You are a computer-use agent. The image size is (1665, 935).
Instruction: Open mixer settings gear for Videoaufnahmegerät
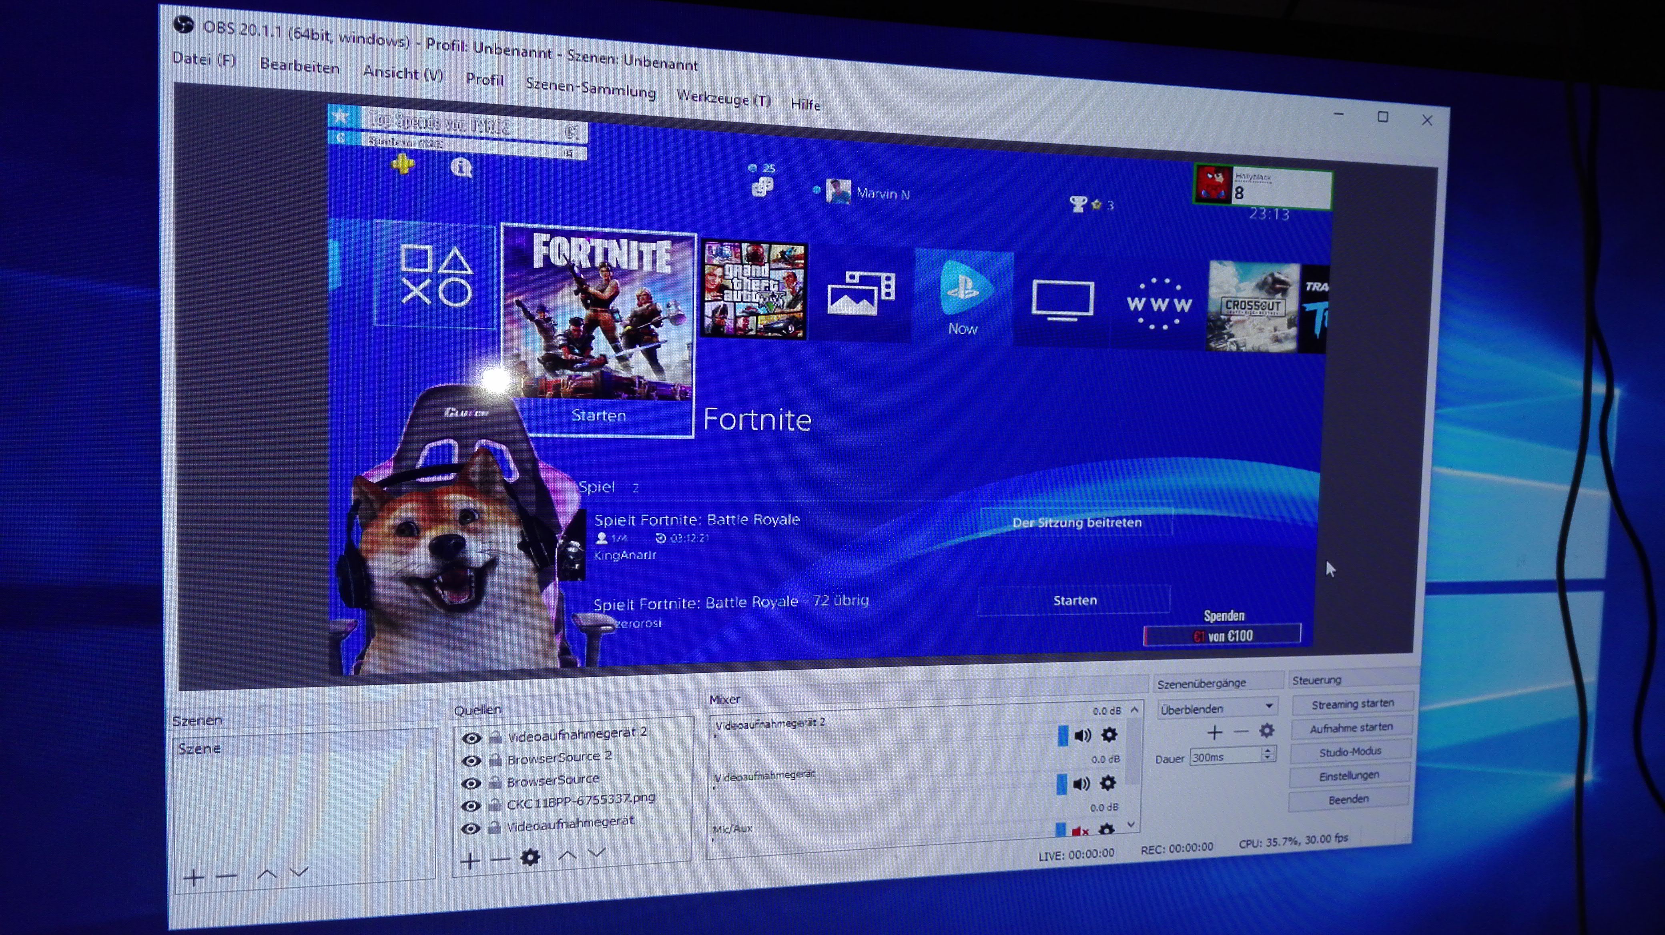1107,783
